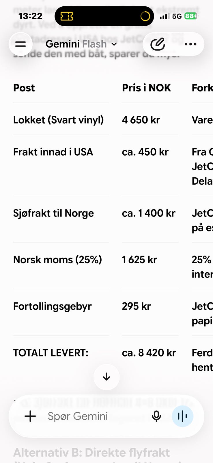Tap the Fortollingsgebyr row label
213x463 pixels.
(x=52, y=306)
